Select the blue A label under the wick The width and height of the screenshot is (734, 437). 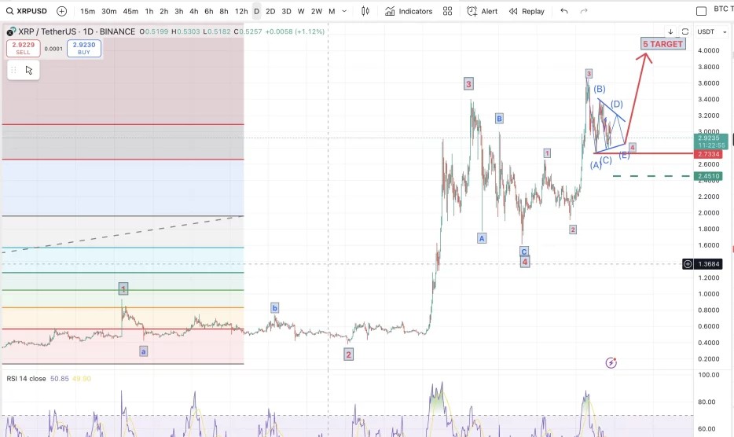pos(482,238)
